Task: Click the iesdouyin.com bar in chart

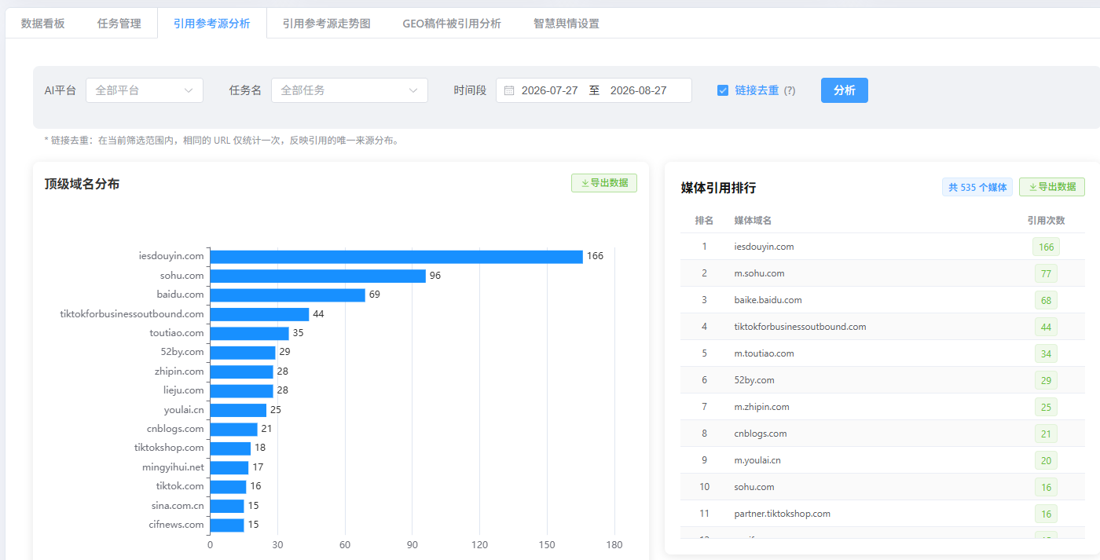Action: 396,256
